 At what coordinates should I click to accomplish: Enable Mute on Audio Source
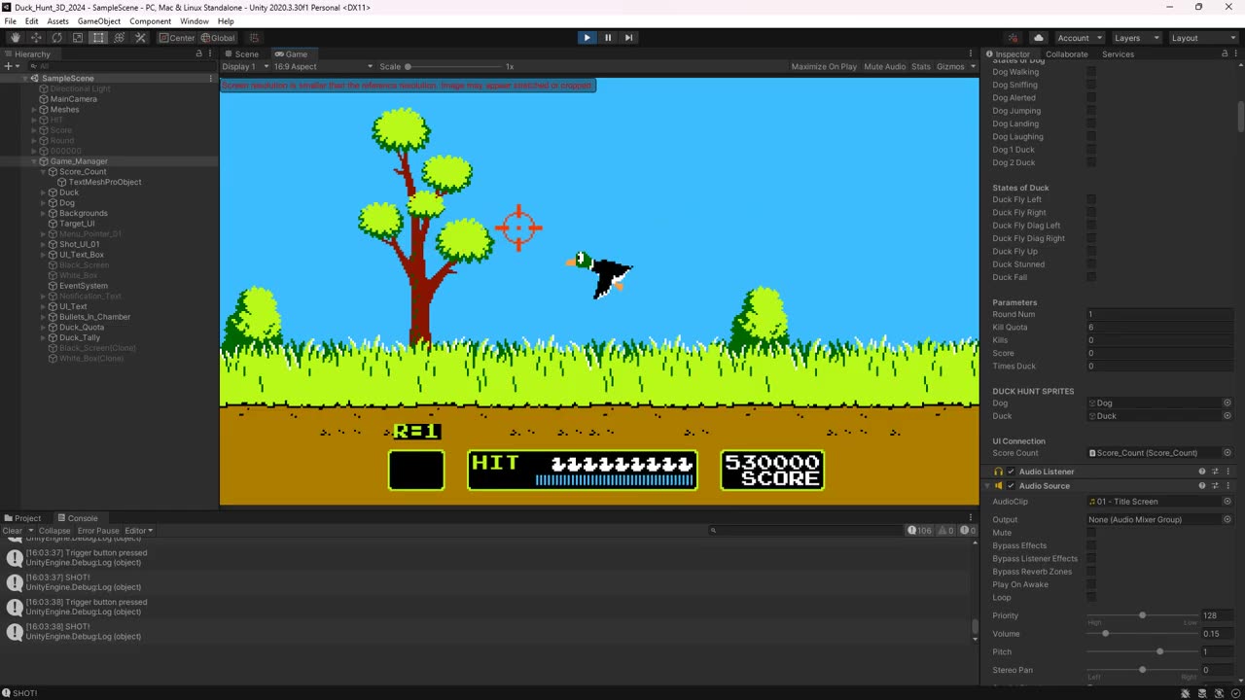(x=1091, y=533)
